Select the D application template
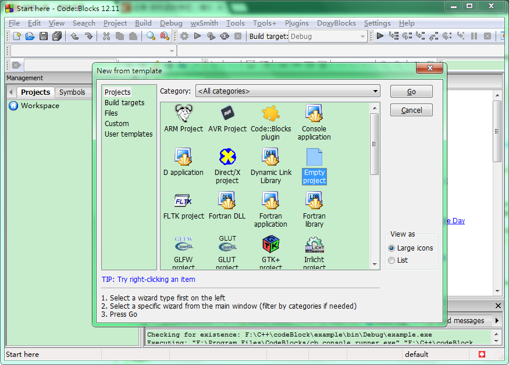 pyautogui.click(x=183, y=162)
